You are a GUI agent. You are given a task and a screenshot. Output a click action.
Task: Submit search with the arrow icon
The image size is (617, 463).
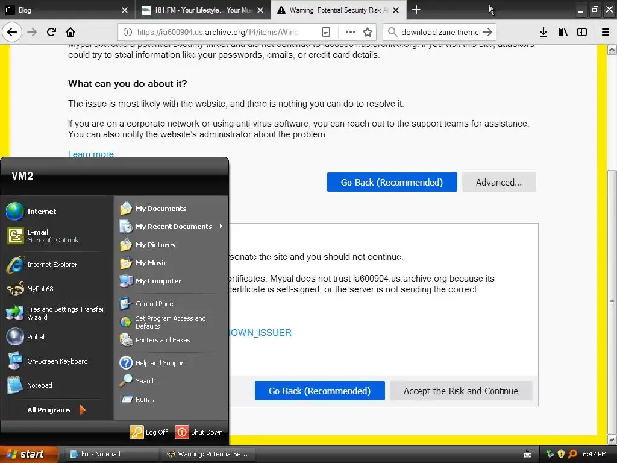[487, 32]
